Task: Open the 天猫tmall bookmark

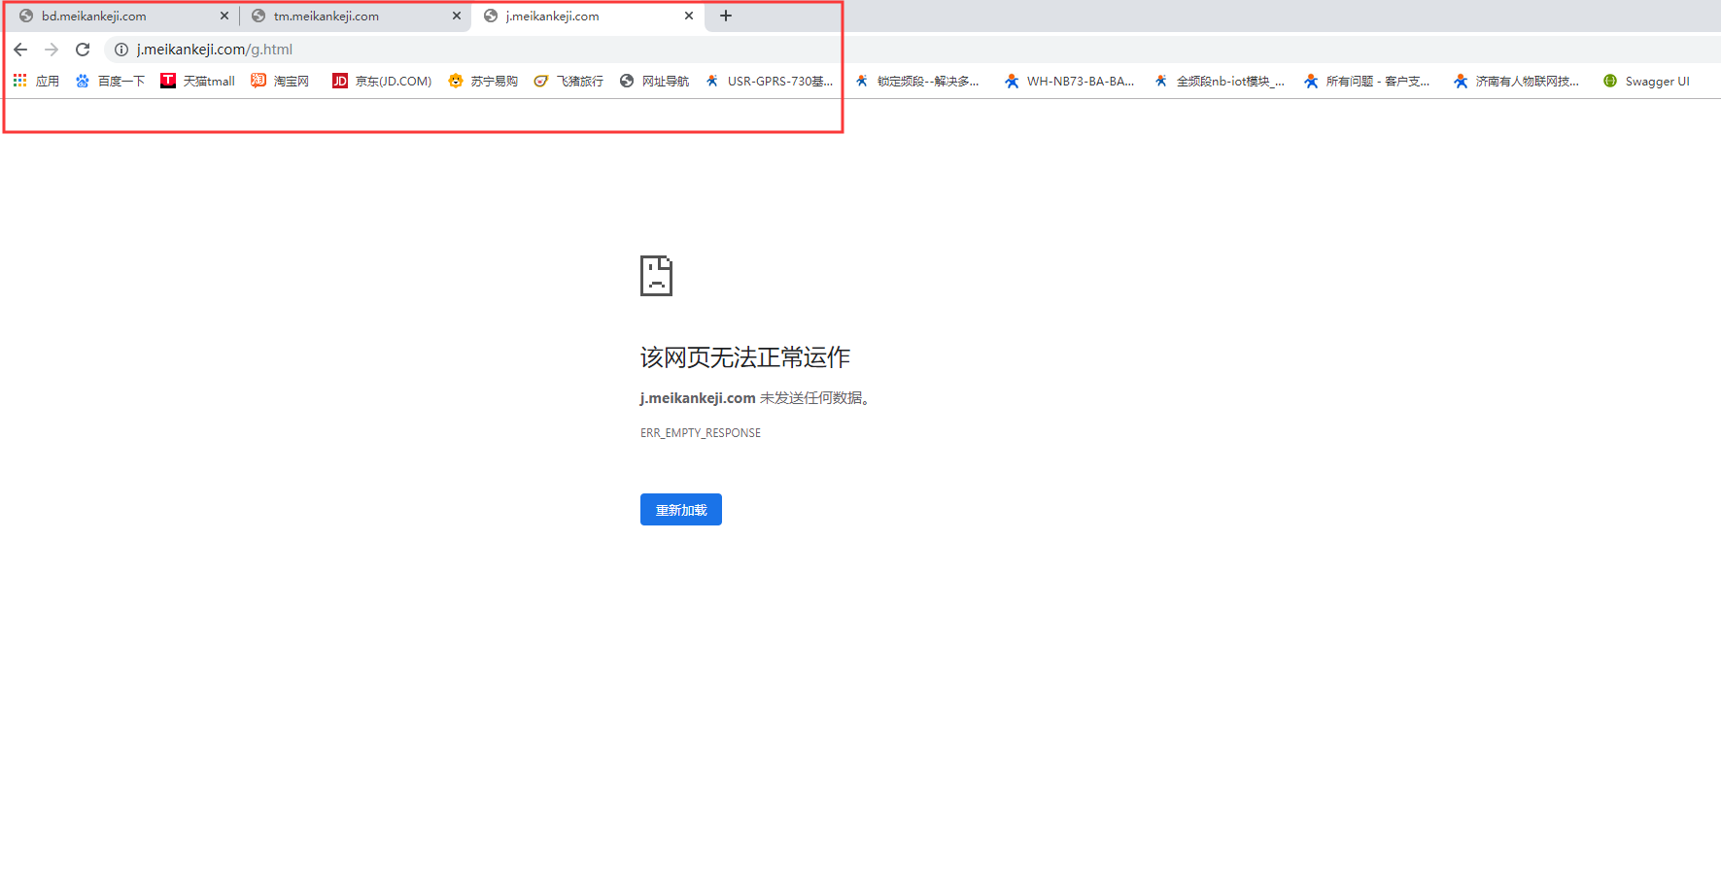Action: click(x=198, y=82)
